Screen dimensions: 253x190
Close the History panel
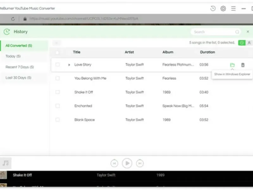(x=248, y=32)
